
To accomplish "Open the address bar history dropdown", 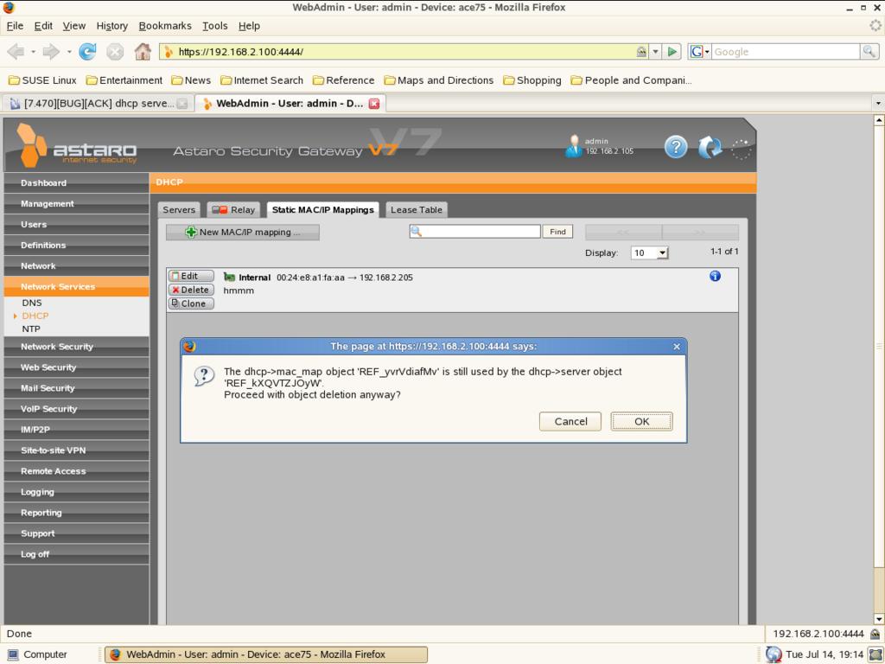I will pos(655,52).
